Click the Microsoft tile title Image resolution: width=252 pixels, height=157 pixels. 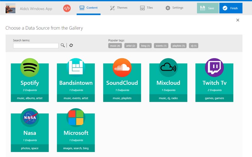point(76,133)
